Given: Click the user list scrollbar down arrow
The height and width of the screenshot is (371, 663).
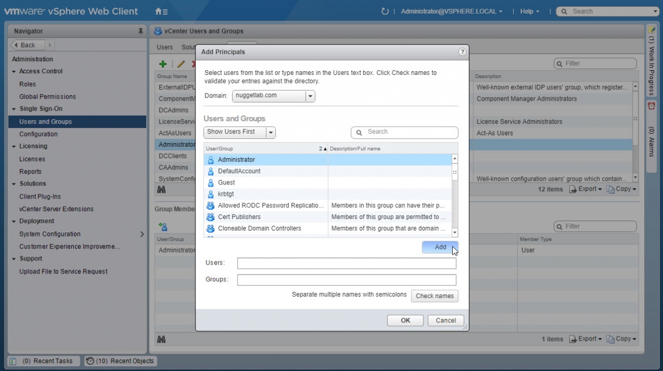Looking at the screenshot, I should click(454, 233).
